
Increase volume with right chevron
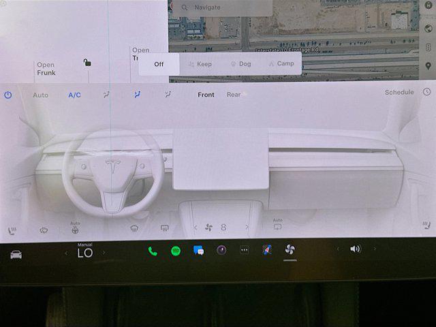tap(375, 248)
